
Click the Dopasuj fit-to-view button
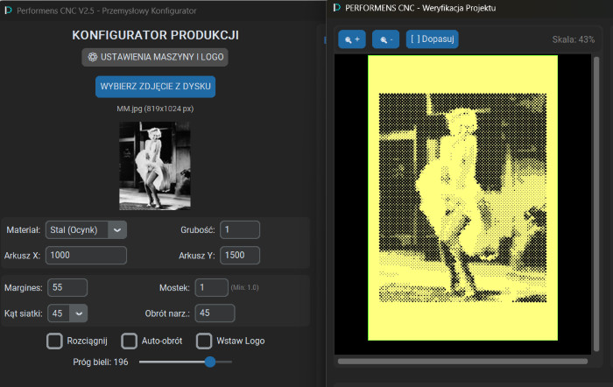pos(432,39)
